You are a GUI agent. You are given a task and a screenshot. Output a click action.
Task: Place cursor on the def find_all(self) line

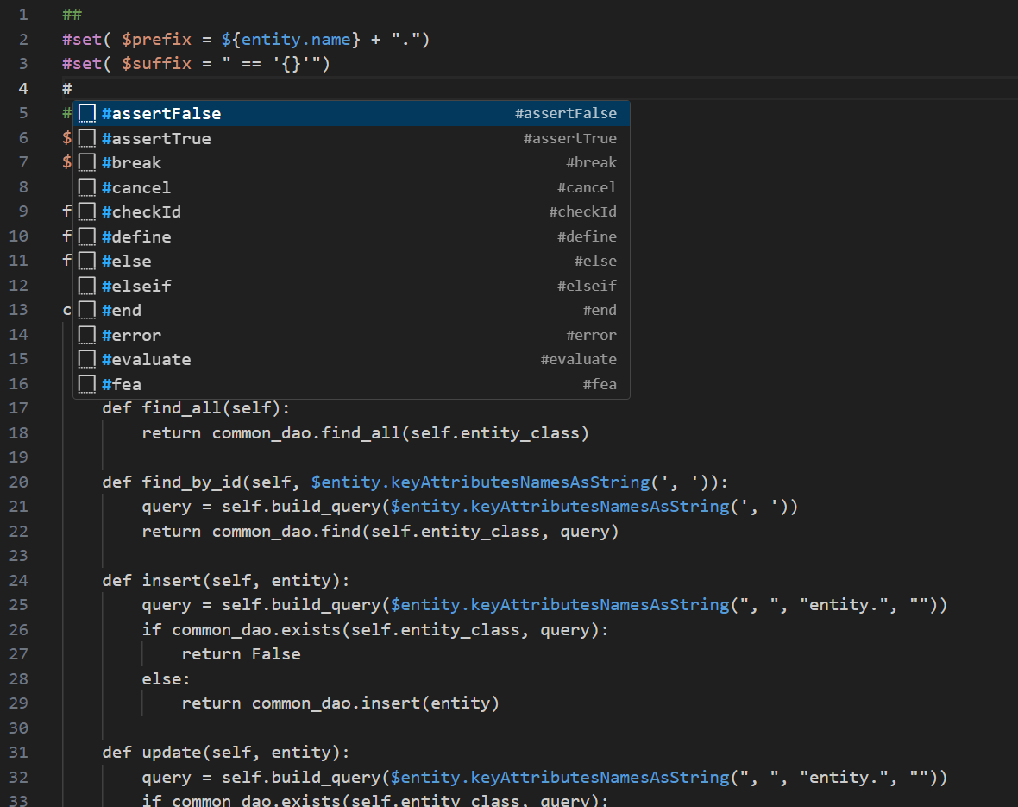pos(196,408)
